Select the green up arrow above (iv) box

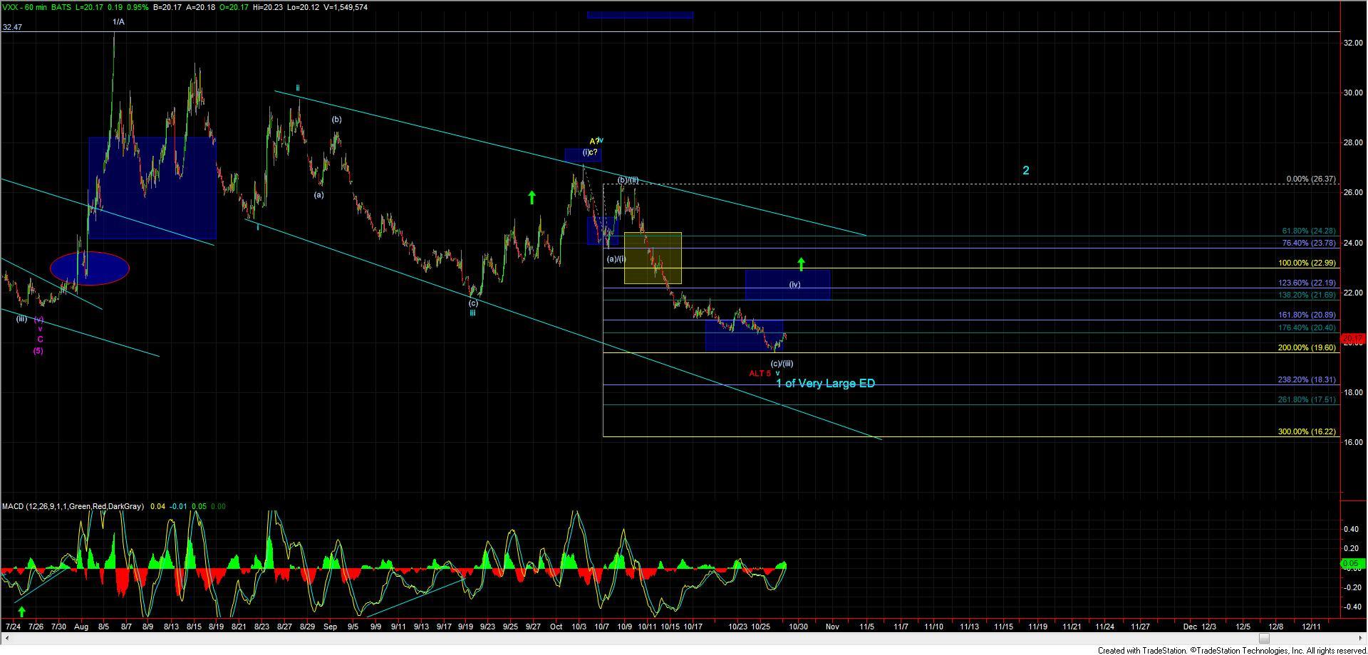point(802,264)
